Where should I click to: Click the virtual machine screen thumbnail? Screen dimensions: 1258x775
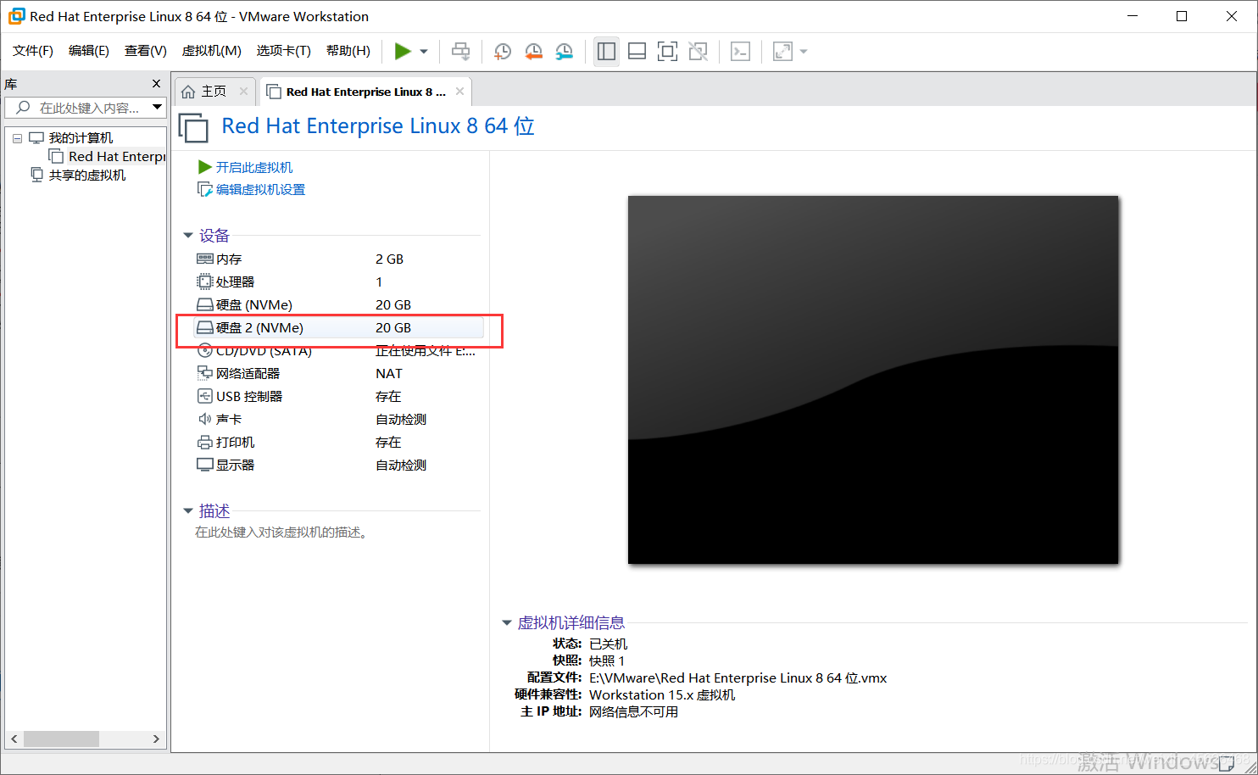click(873, 380)
